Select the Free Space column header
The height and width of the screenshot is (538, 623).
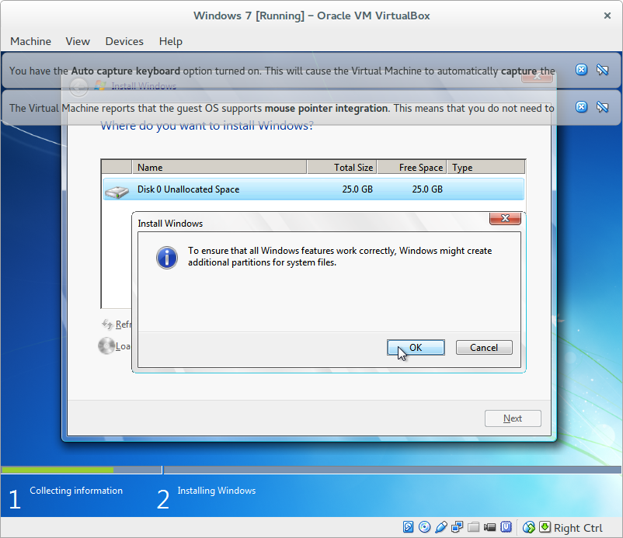(x=412, y=167)
